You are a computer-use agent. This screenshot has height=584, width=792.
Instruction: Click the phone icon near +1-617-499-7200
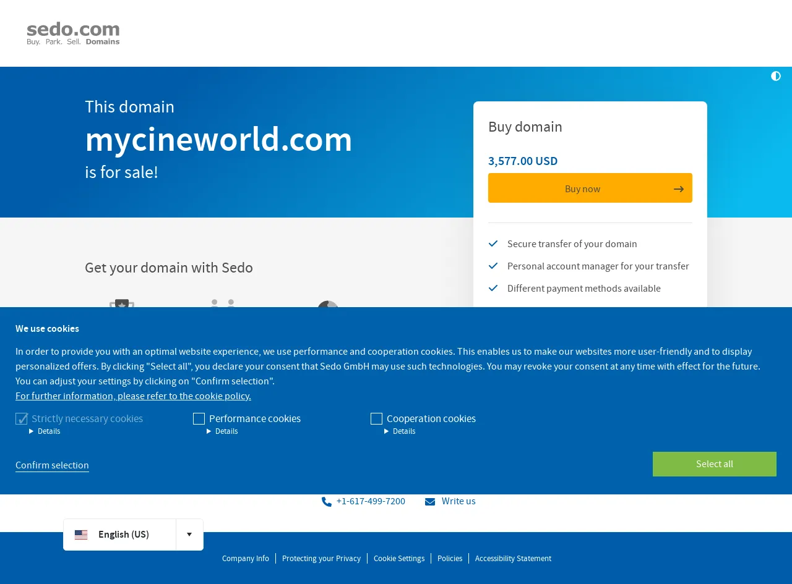[327, 502]
